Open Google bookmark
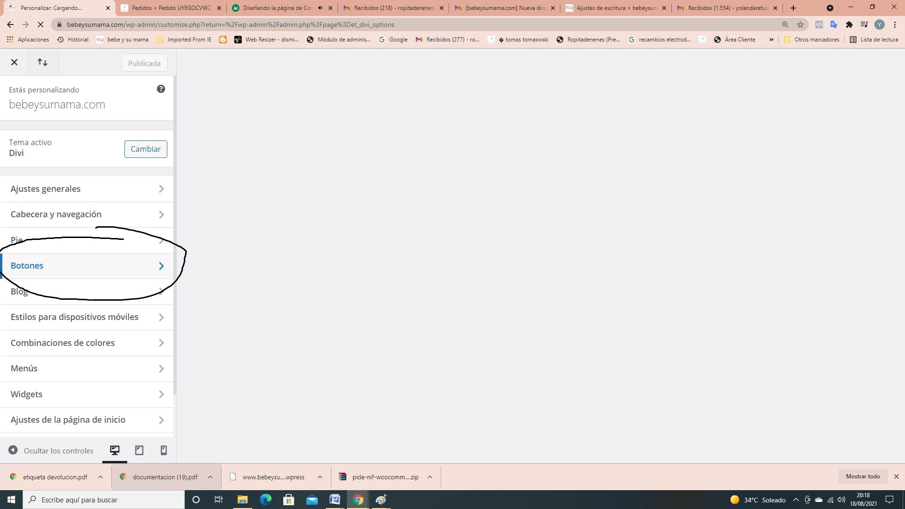905x509 pixels. click(393, 40)
